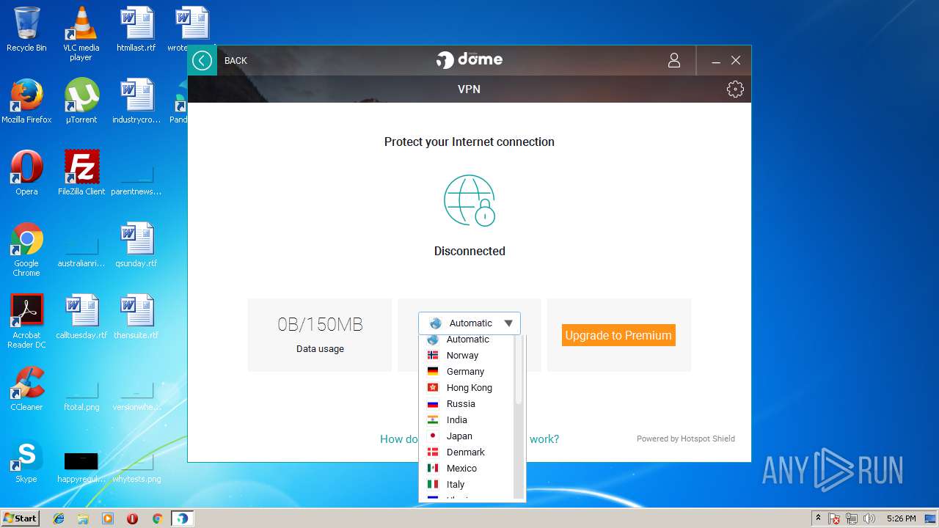Close the Dome window
This screenshot has height=528, width=939.
click(x=736, y=60)
